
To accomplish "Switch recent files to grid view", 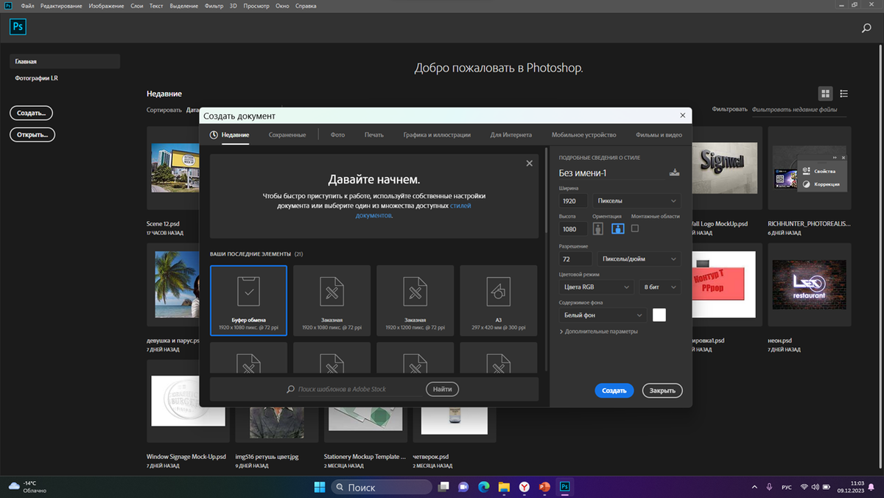I will (825, 94).
